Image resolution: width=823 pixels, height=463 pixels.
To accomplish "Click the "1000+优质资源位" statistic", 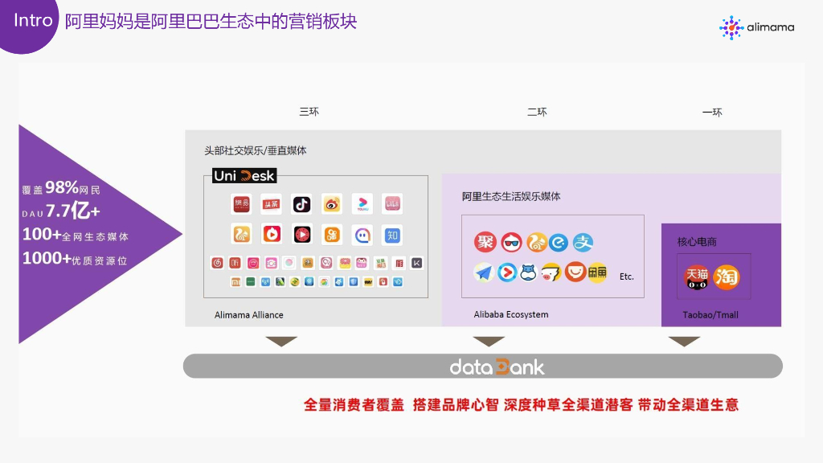I will tap(75, 259).
